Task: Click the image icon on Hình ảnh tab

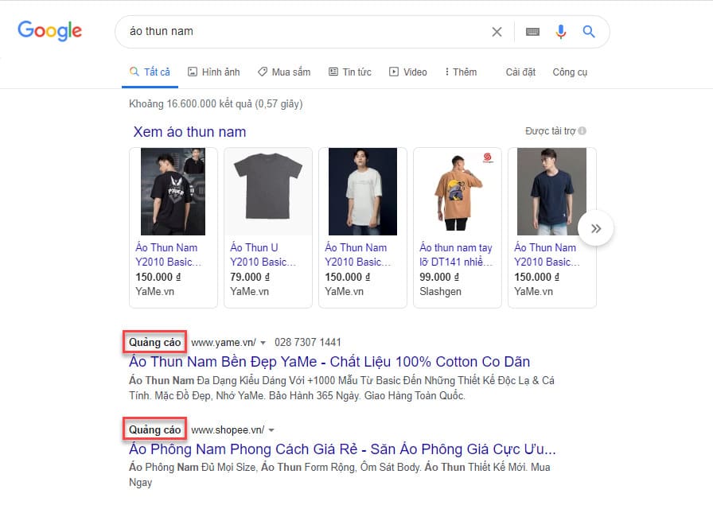Action: pyautogui.click(x=192, y=71)
